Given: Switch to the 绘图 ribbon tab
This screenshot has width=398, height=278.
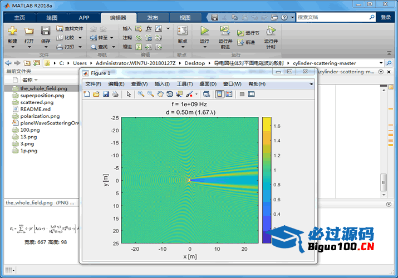Looking at the screenshot, I should [51, 18].
